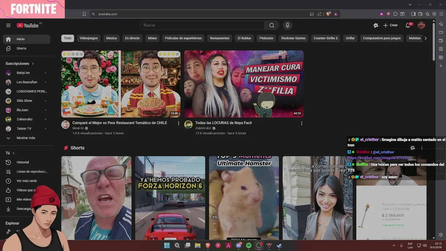Click the Brave Shields lion icon
The image size is (446, 251).
[328, 14]
